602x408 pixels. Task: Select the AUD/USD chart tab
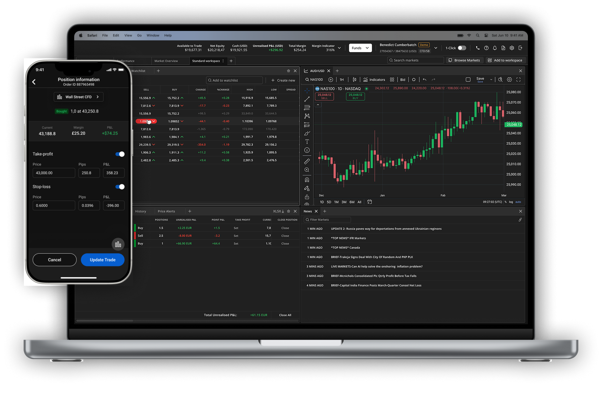[317, 71]
